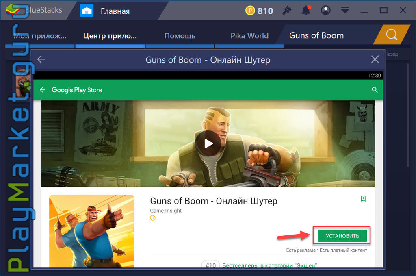Viewport: 416px width, 276px height.
Task: Open the user account profile icon
Action: pyautogui.click(x=325, y=10)
